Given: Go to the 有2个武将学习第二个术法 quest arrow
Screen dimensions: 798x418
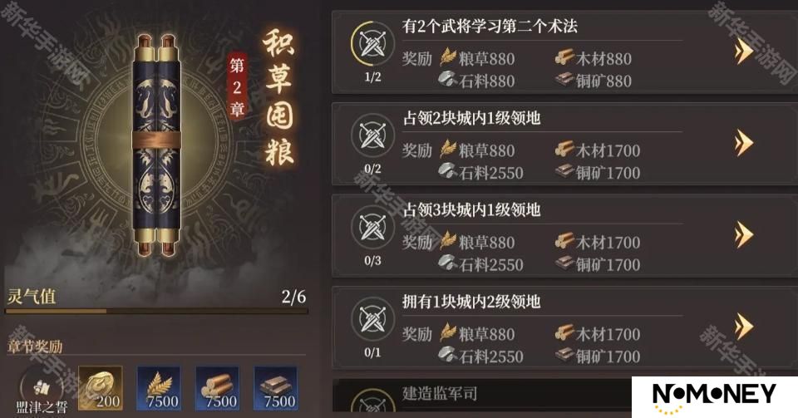Looking at the screenshot, I should (x=744, y=51).
